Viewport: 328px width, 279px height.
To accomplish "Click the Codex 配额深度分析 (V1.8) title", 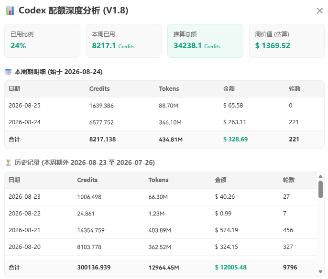I will [74, 11].
